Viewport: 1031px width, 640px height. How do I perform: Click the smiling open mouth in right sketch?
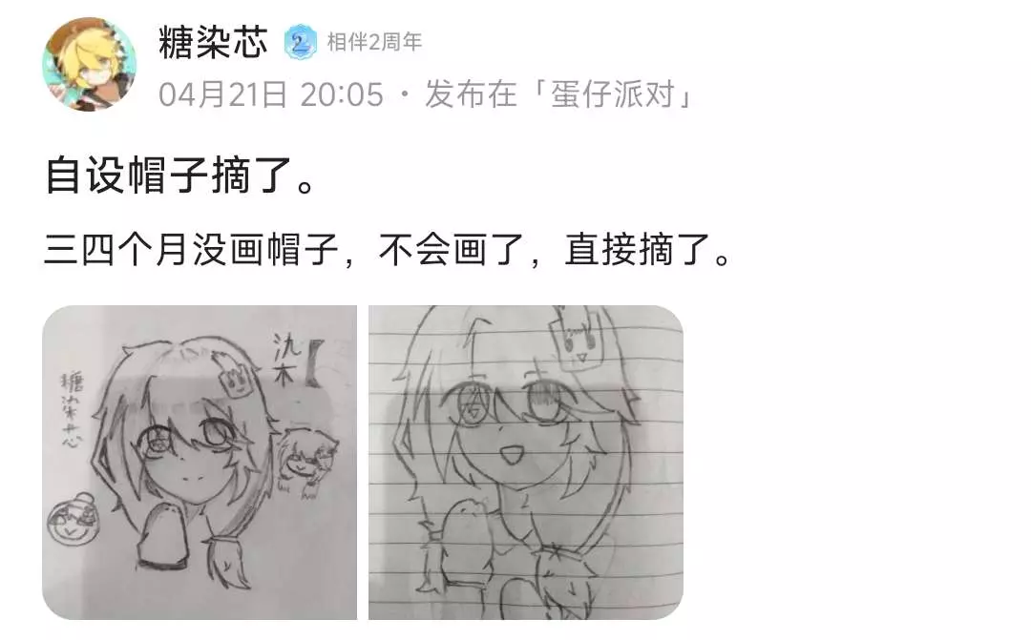click(511, 453)
